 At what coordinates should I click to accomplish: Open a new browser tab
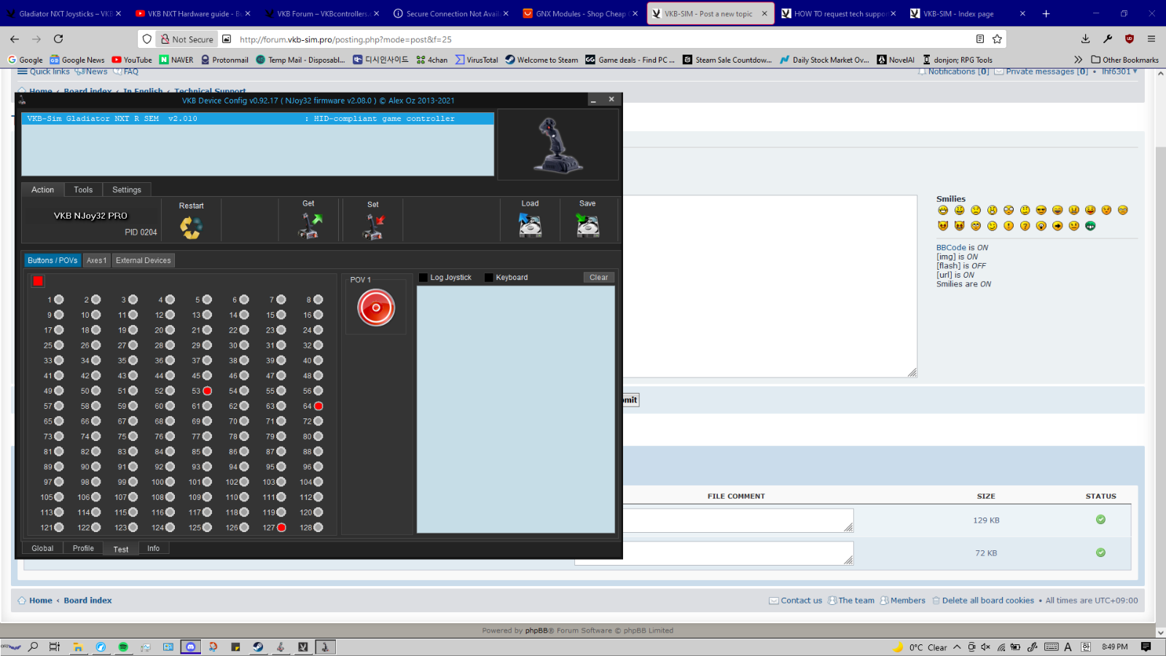(x=1046, y=13)
